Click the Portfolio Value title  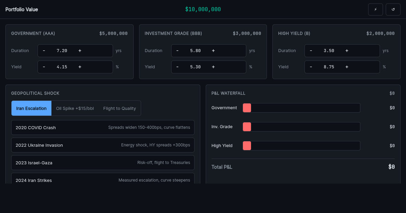coord(22,9)
